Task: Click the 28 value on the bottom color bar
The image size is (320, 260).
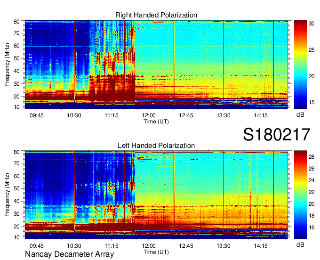Action: click(x=312, y=157)
